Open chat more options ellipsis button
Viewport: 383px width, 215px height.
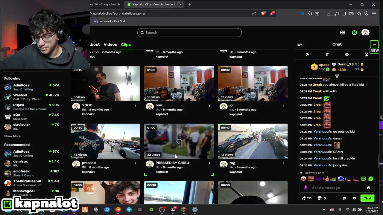(374, 44)
